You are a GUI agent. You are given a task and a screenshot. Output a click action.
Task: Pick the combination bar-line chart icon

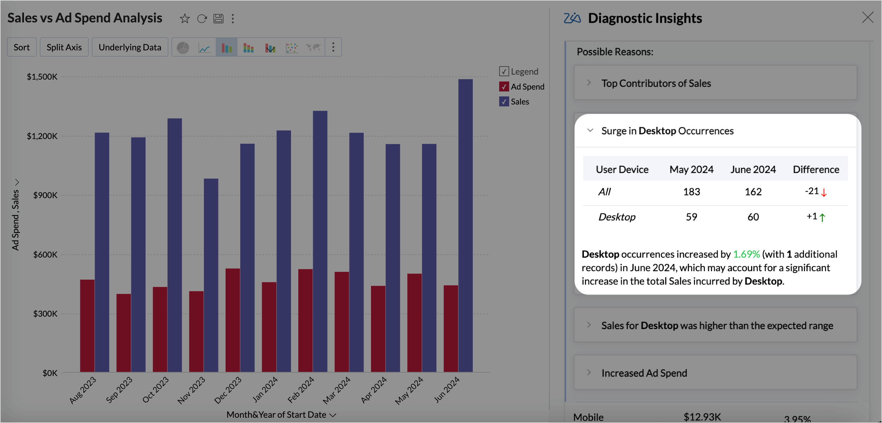point(270,48)
